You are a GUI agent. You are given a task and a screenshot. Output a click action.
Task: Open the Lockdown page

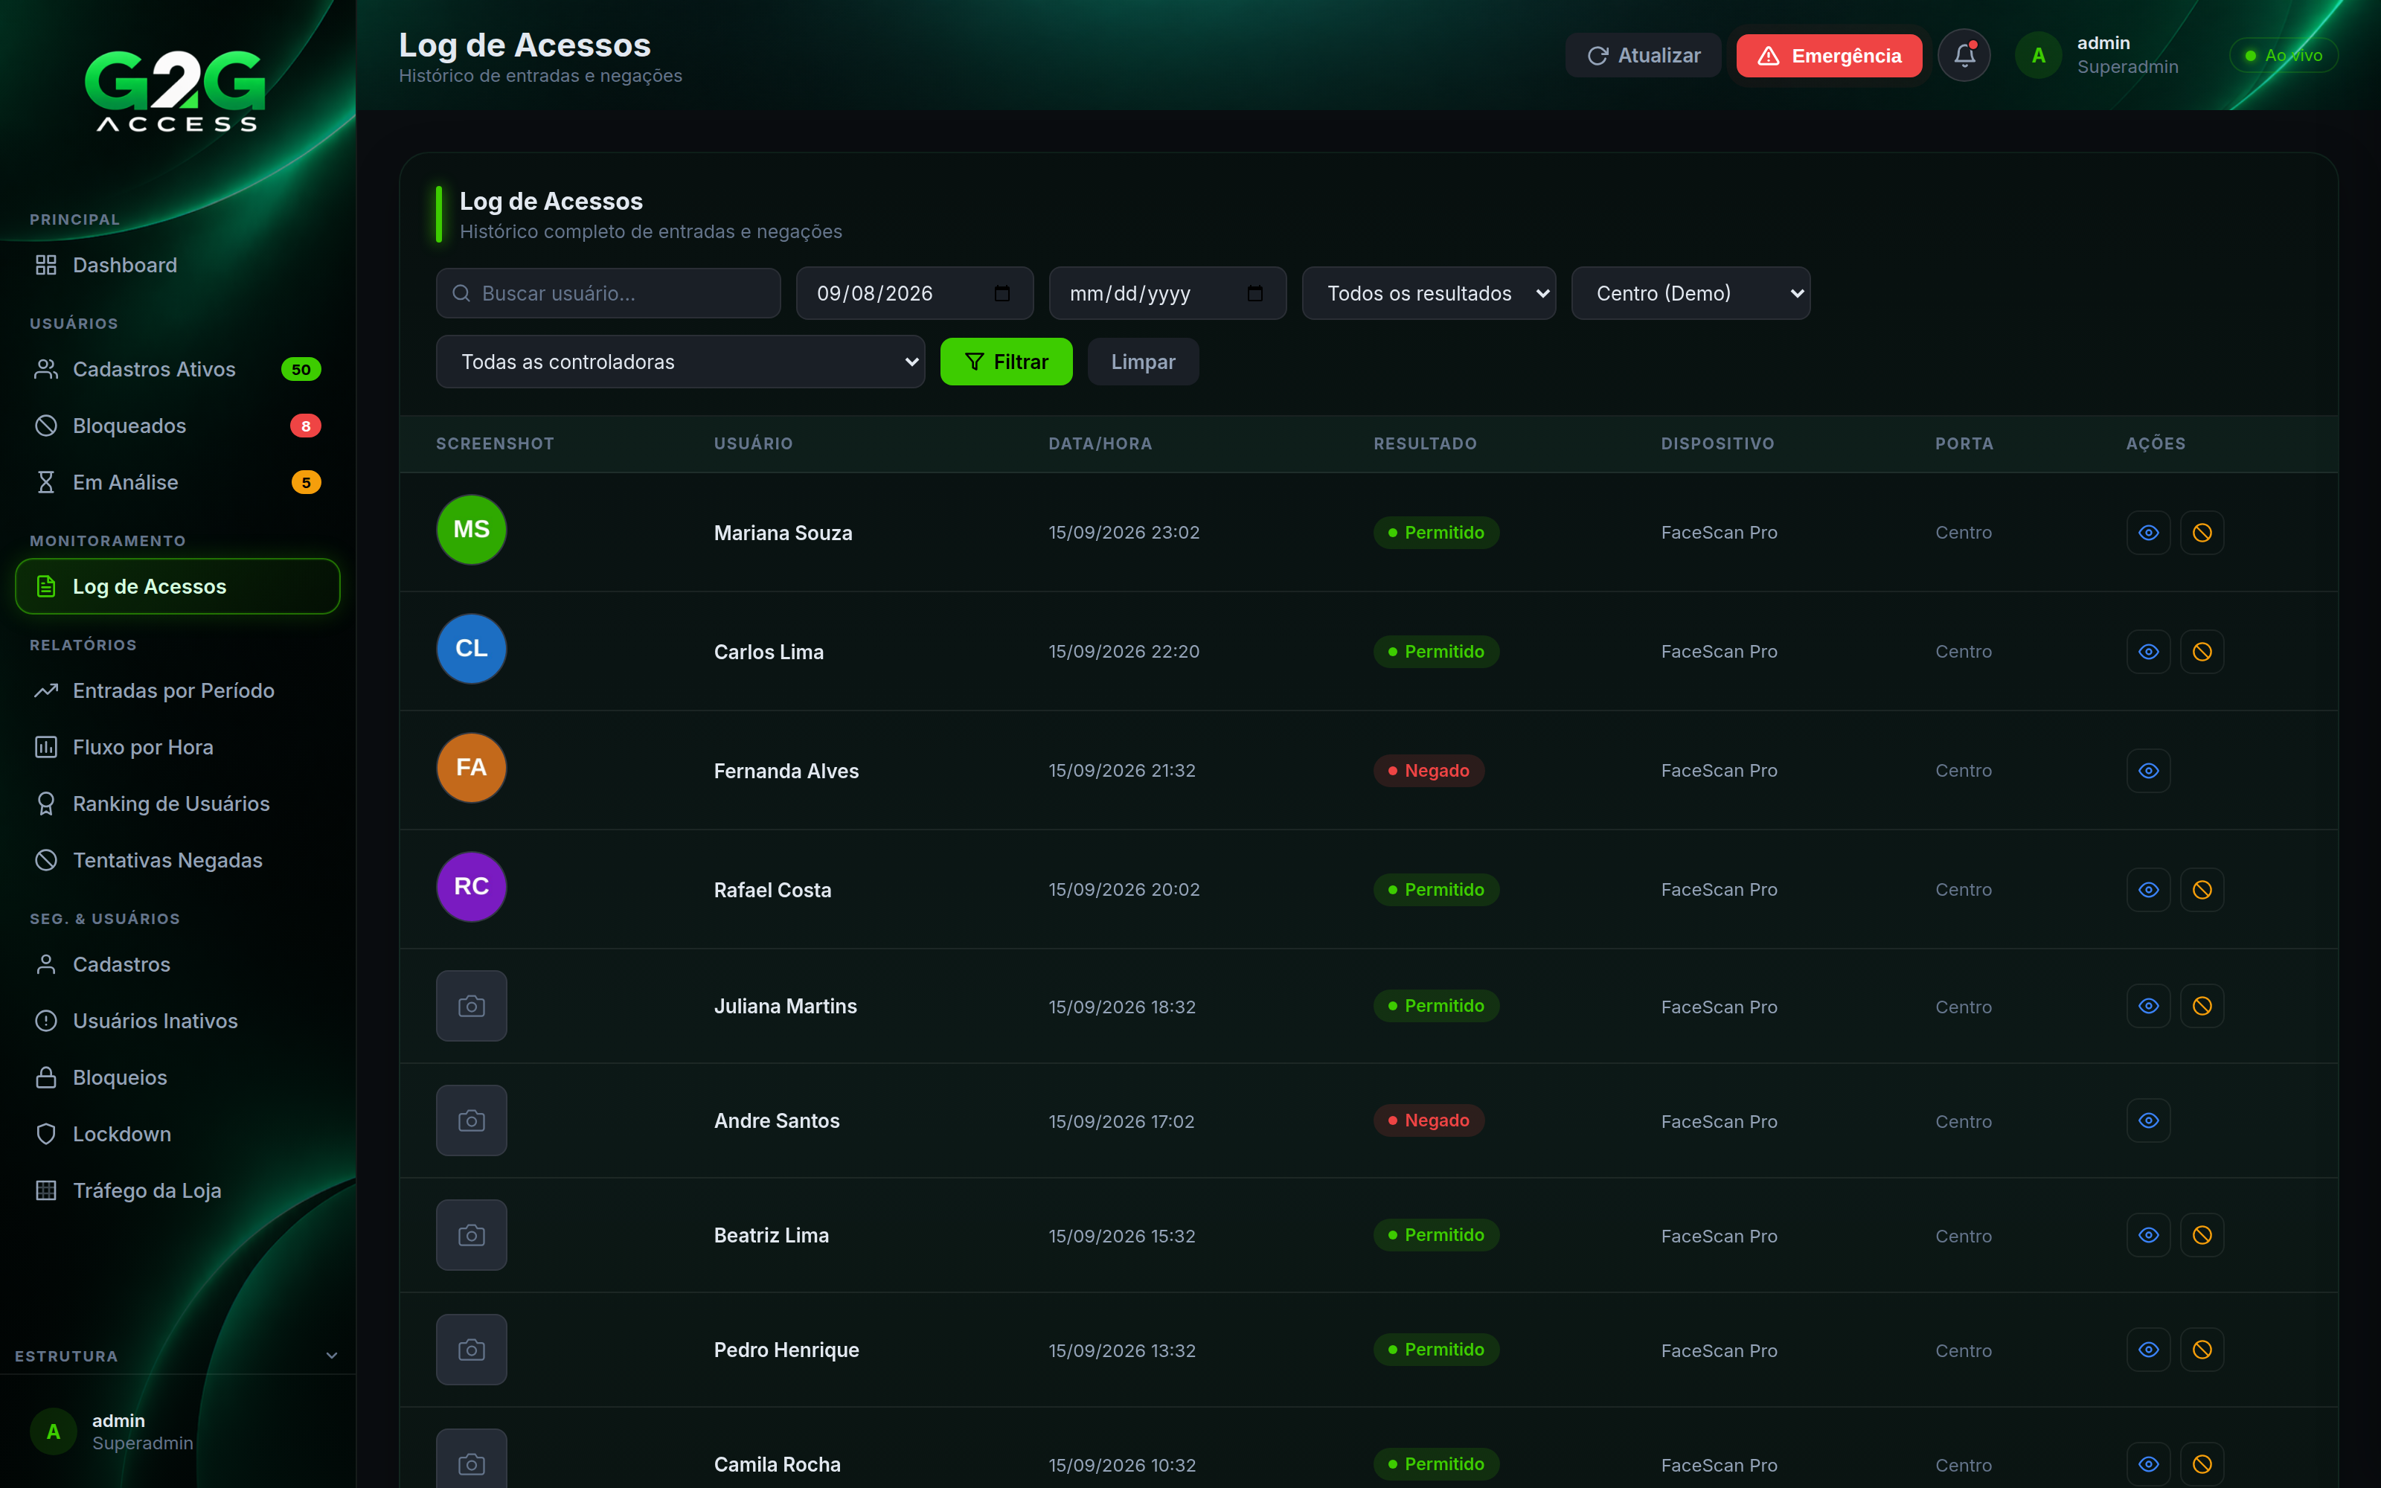177,1134
